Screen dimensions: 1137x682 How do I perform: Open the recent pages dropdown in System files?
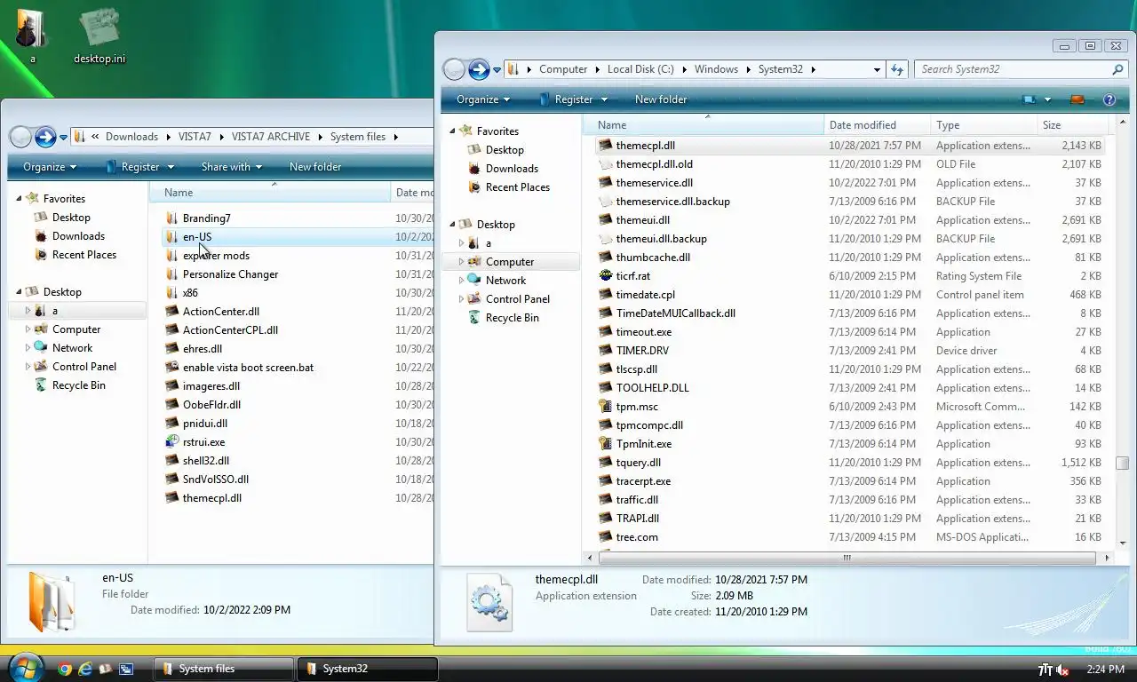[64, 138]
